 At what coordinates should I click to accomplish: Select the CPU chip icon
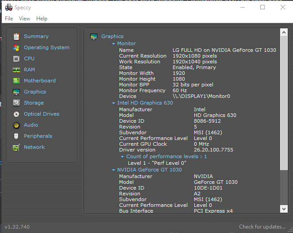(16, 58)
